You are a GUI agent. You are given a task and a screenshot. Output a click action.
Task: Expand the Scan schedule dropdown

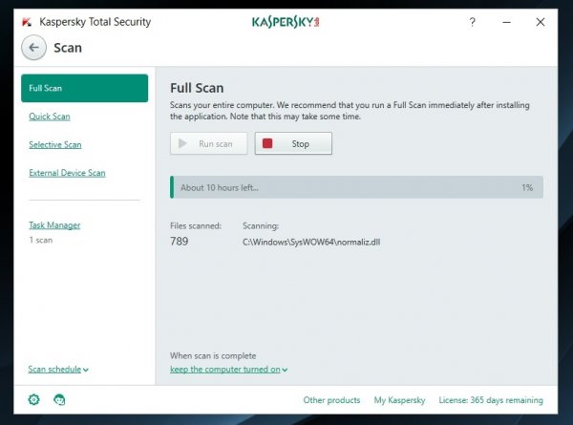tap(58, 369)
